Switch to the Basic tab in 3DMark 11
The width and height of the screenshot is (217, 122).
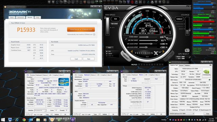coord(12,18)
